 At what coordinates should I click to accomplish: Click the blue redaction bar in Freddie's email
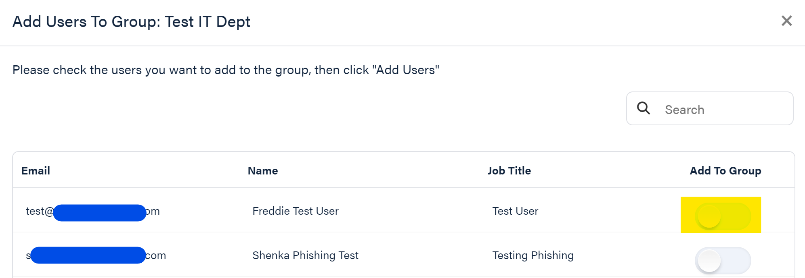pos(100,213)
